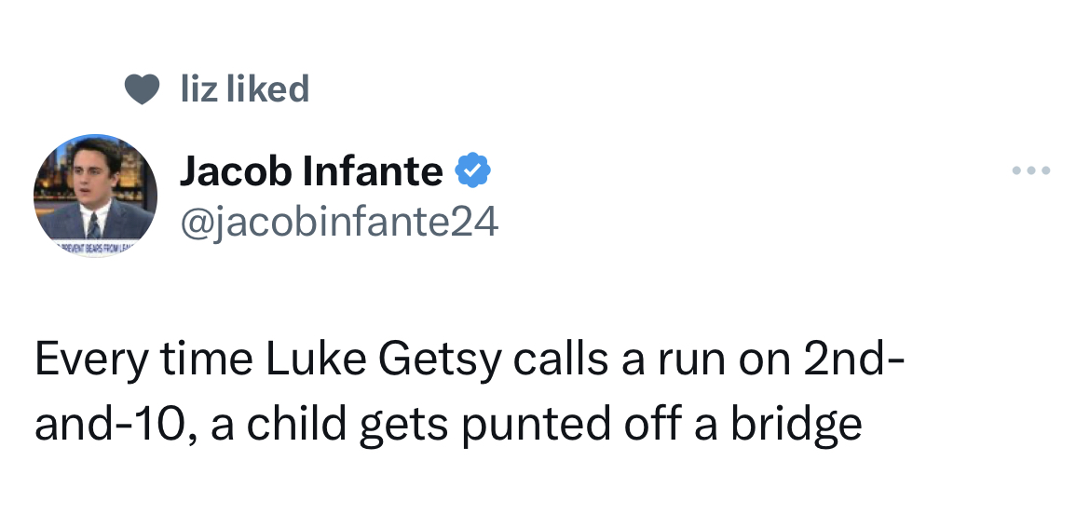Click the 'liz liked' label
This screenshot has height=529, width=1090.
point(244,89)
